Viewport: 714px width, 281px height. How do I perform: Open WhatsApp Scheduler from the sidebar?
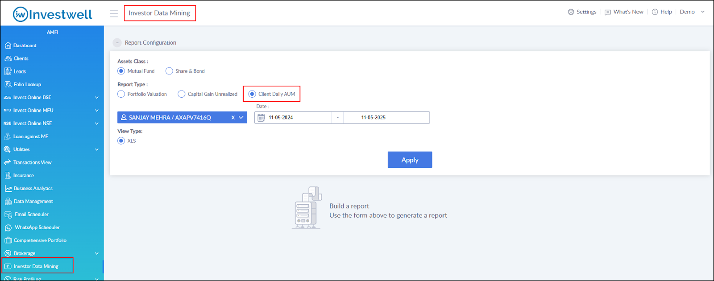pos(37,227)
